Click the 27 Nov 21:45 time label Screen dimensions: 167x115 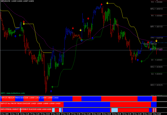pyautogui.click(x=86, y=114)
